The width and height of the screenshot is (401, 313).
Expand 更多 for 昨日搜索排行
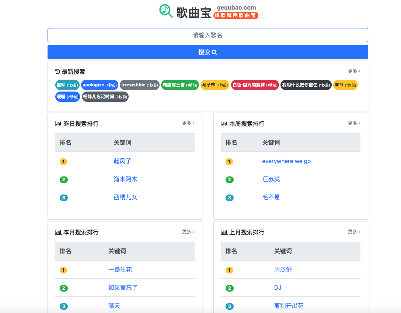(188, 123)
